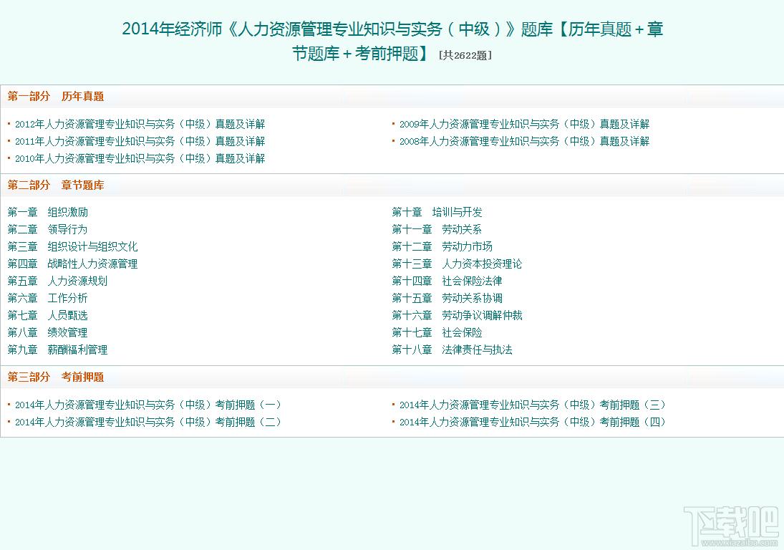Open the 2010年 真题及详解 link
Viewport: 784px width, 550px height.
click(x=140, y=158)
